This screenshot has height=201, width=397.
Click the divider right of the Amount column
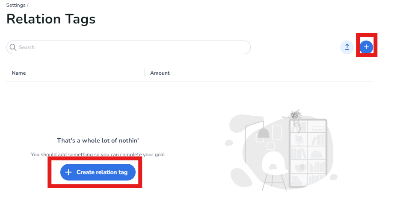[x=283, y=73]
